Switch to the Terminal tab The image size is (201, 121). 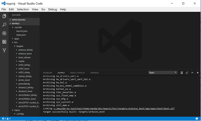pos(94,73)
